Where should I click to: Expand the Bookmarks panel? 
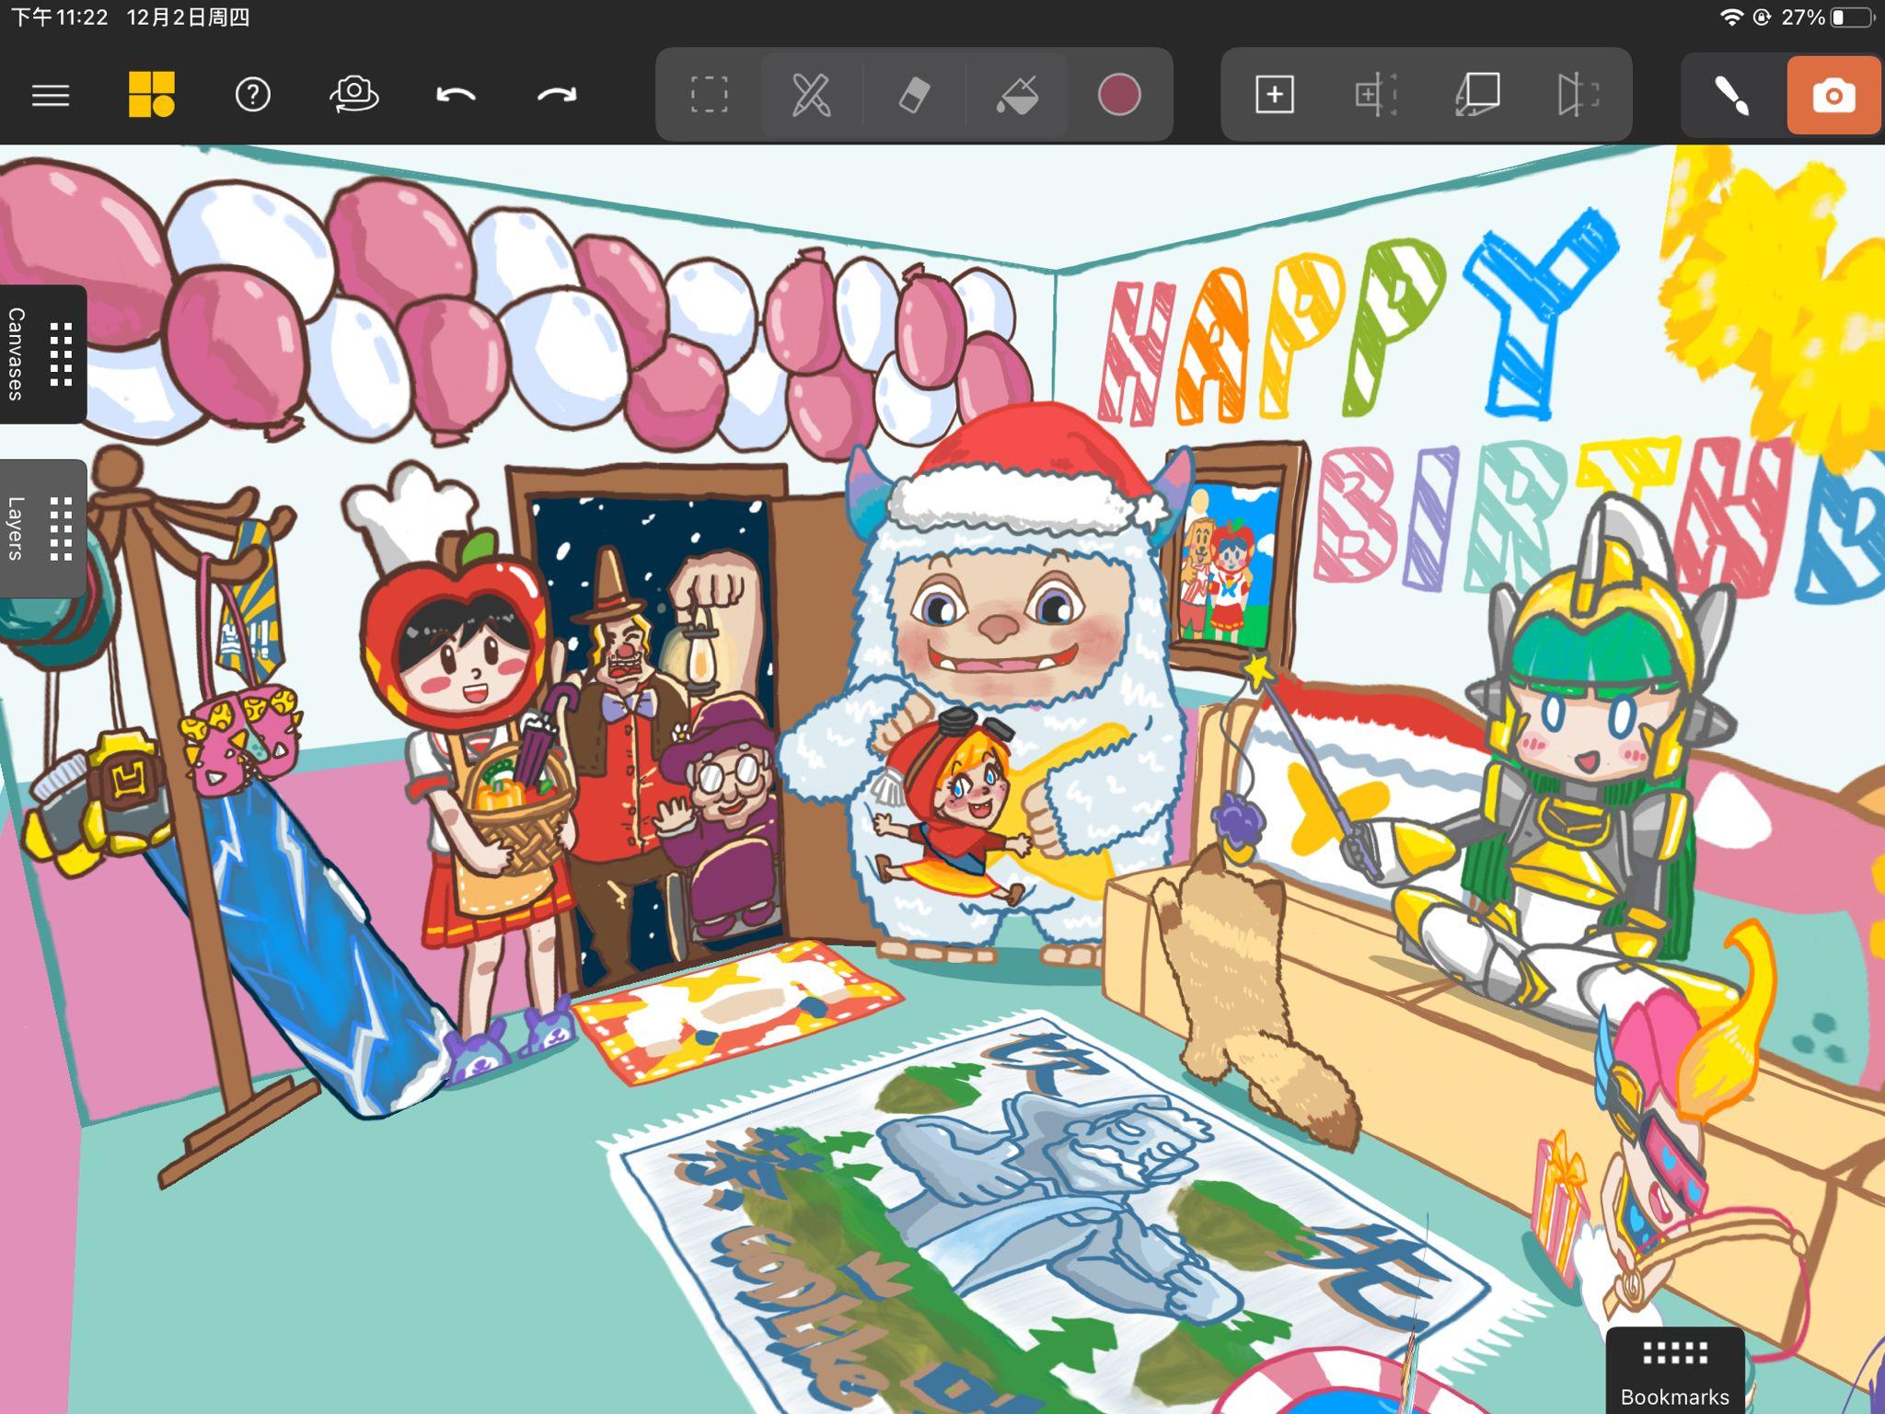(1674, 1372)
